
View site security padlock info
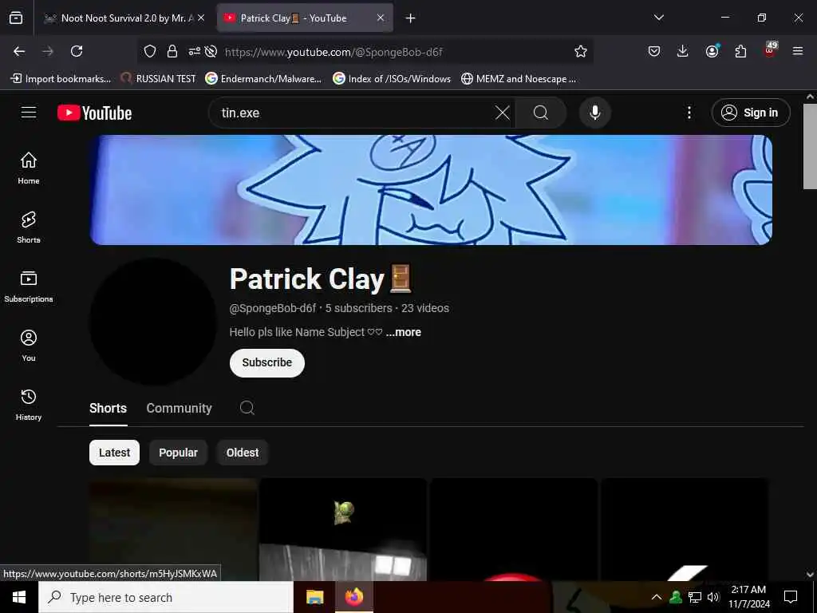[x=172, y=51]
